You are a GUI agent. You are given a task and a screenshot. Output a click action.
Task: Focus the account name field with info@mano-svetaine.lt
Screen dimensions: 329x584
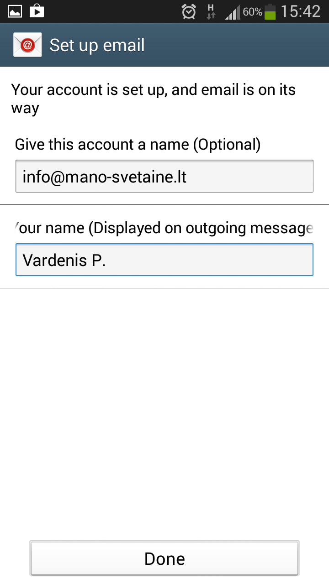(164, 176)
